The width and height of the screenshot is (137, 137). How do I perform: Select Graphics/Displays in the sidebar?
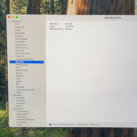click(x=24, y=59)
